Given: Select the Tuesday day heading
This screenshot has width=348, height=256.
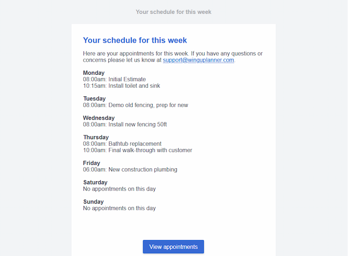Looking at the screenshot, I should pos(94,98).
